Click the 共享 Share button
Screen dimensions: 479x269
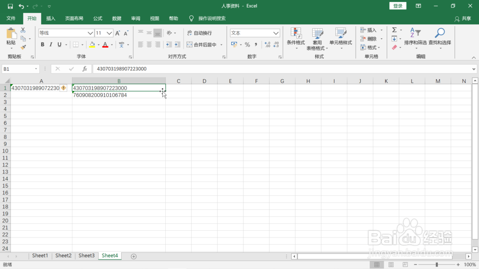tap(463, 19)
